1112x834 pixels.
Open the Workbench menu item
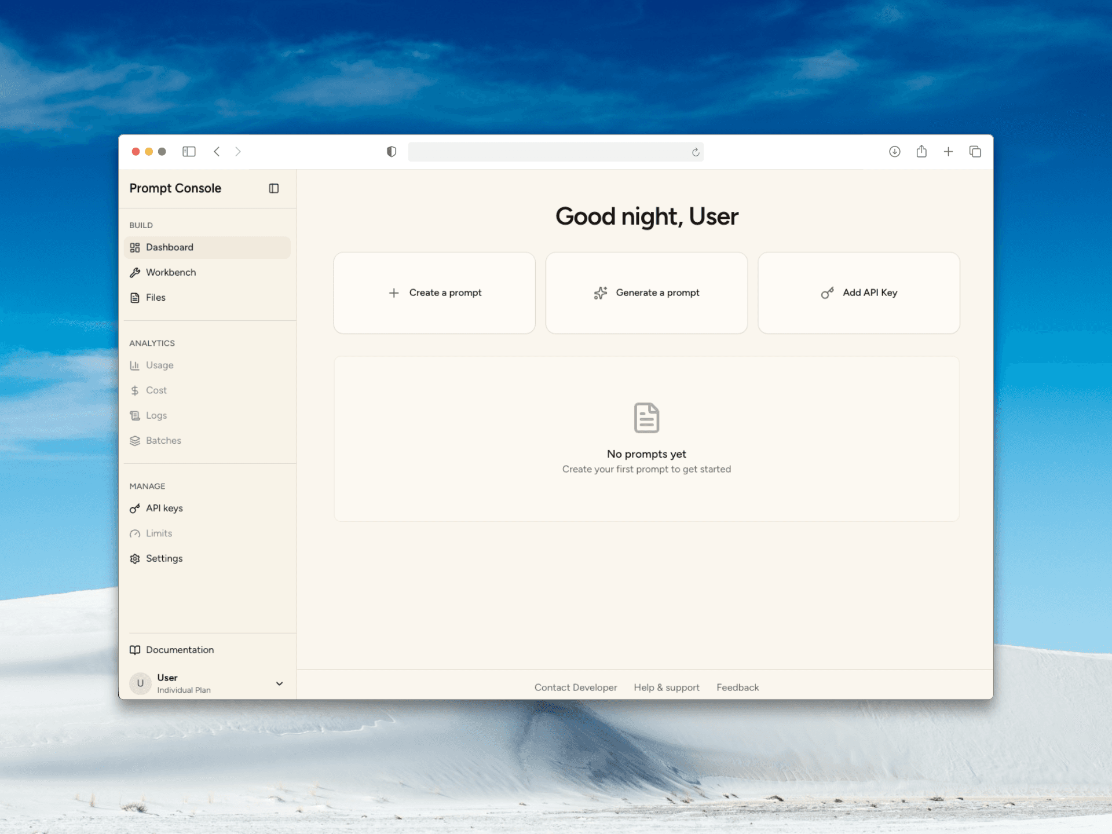(x=170, y=272)
